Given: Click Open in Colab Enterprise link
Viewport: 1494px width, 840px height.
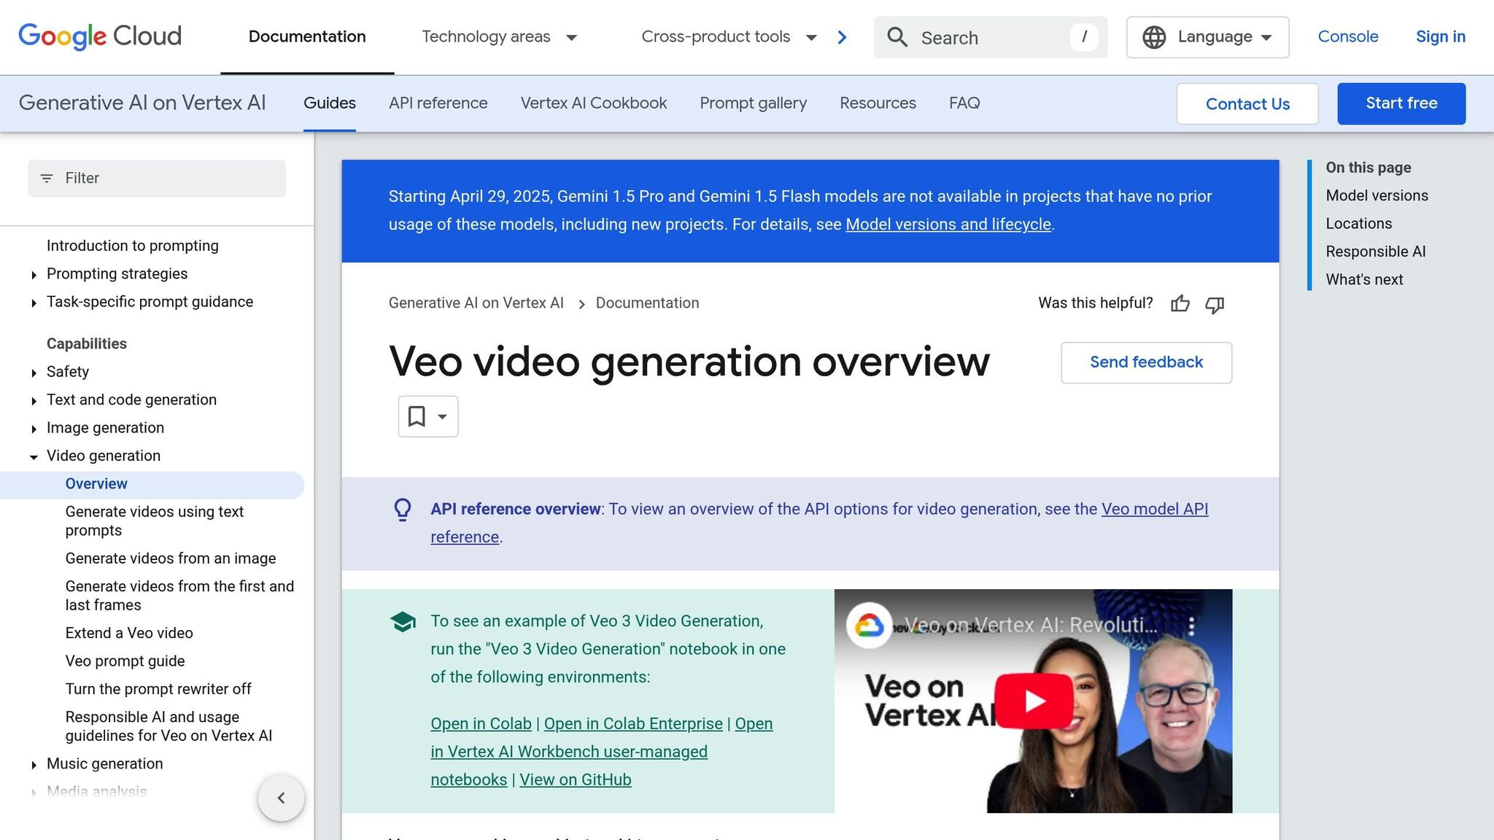Looking at the screenshot, I should (x=633, y=724).
